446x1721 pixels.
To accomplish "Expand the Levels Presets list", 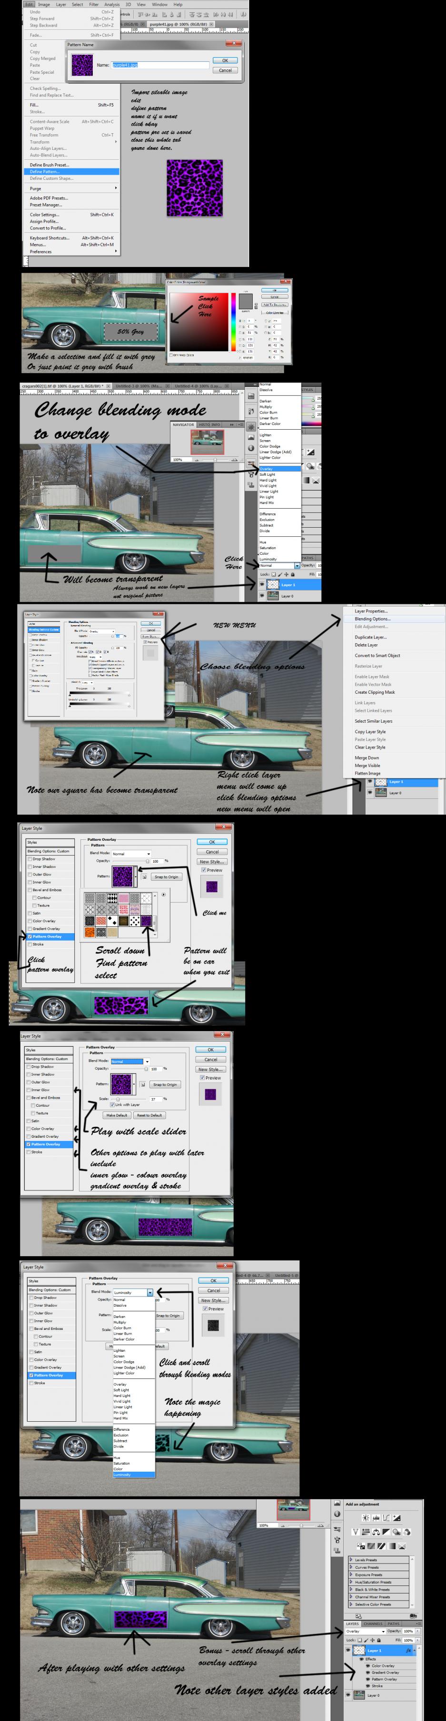I will tap(352, 1560).
